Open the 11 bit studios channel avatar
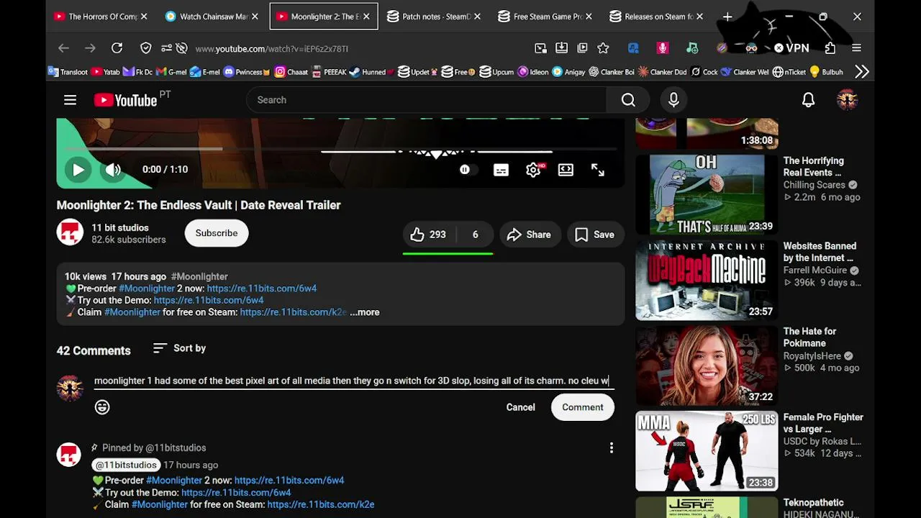This screenshot has height=518, width=921. (70, 233)
